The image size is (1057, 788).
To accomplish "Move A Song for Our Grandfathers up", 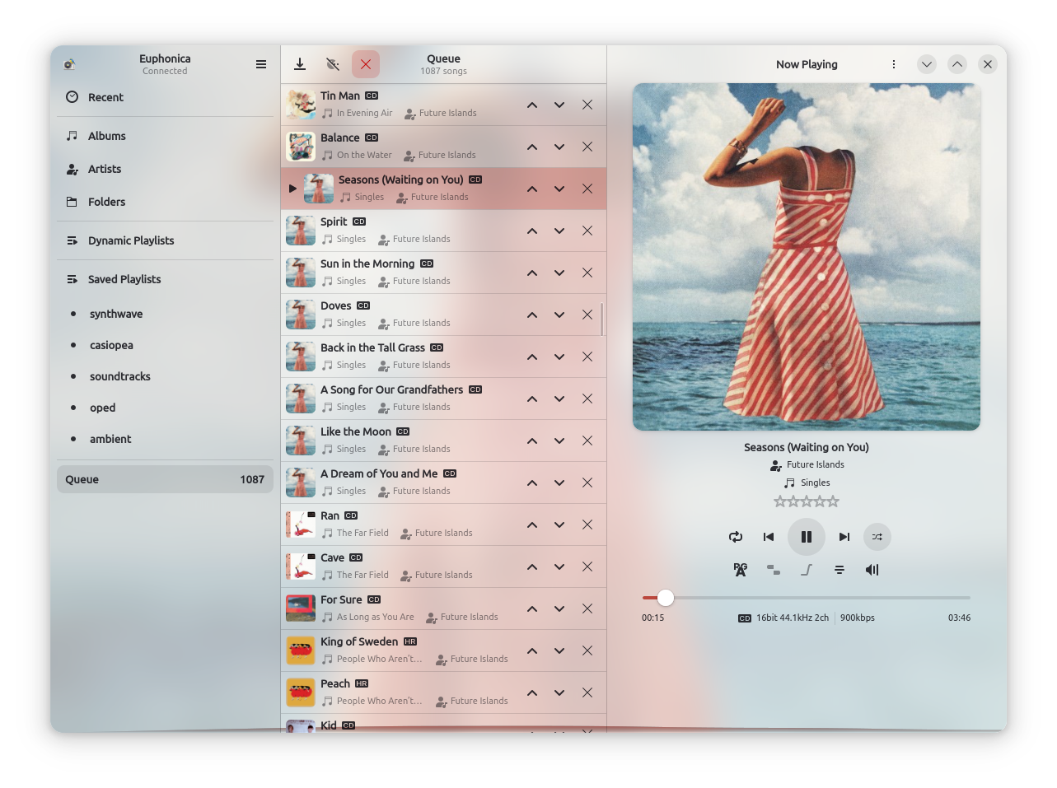I will click(x=532, y=399).
